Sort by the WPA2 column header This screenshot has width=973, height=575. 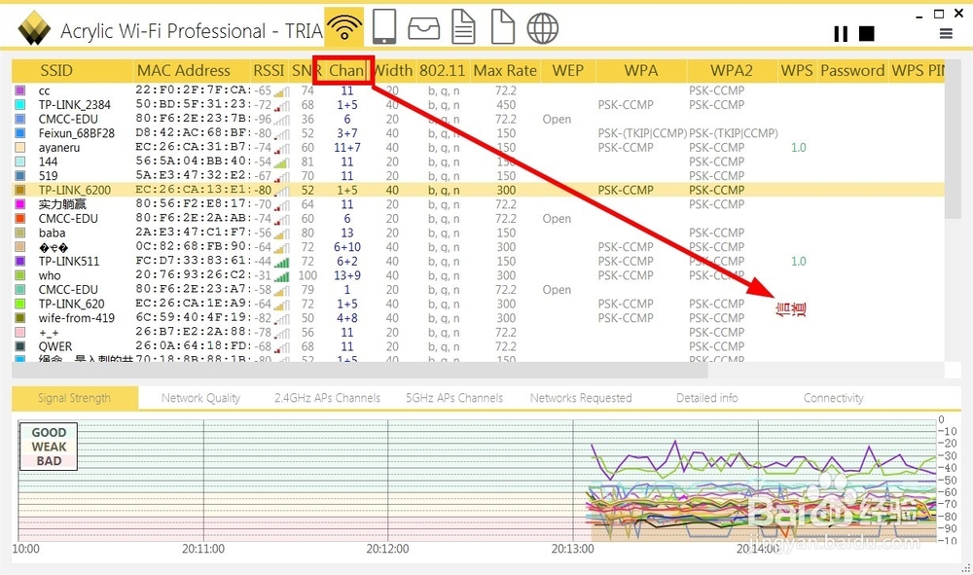coord(732,71)
